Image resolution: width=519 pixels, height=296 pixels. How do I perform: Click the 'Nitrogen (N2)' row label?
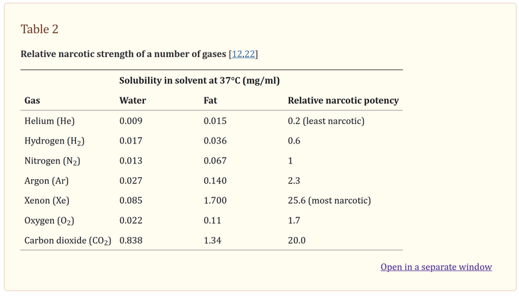[53, 161]
